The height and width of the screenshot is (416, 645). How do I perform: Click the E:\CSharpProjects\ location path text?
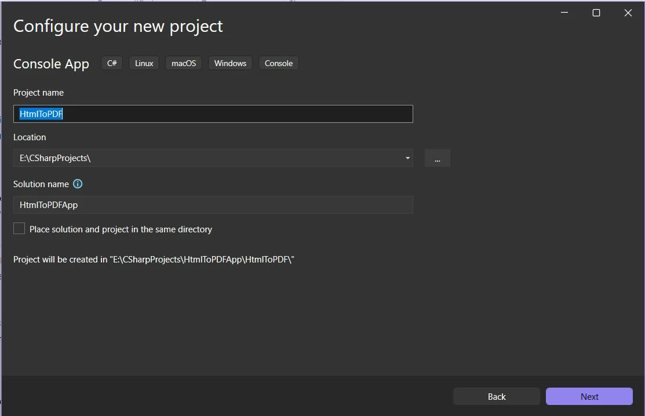click(x=55, y=158)
